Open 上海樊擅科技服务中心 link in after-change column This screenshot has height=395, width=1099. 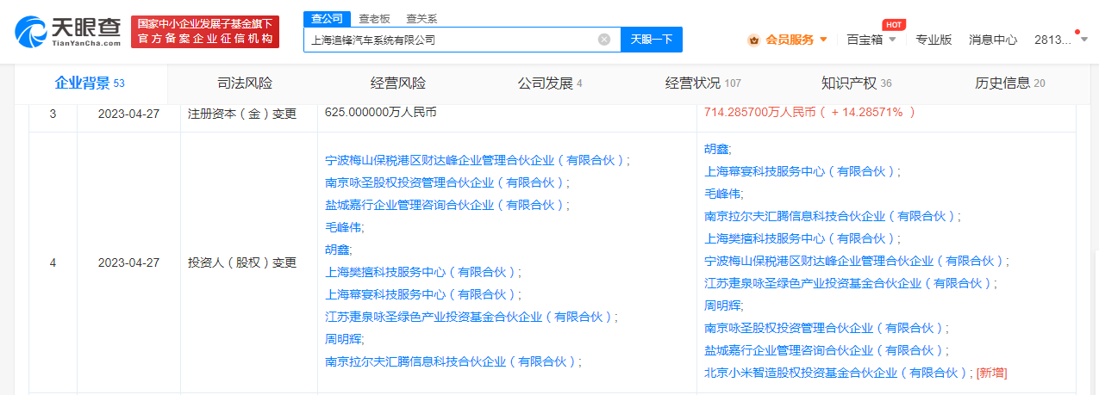coord(800,238)
